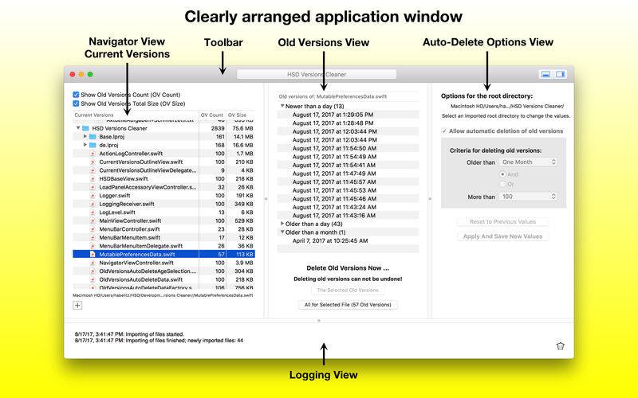638x398 pixels.
Task: Collapse the Newer than a day group
Action: click(282, 106)
